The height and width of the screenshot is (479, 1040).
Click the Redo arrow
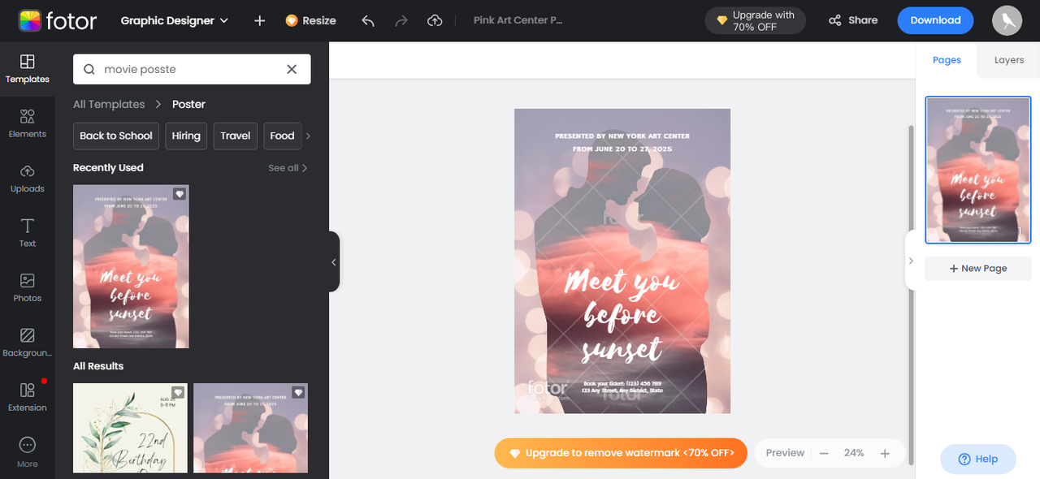(x=401, y=20)
